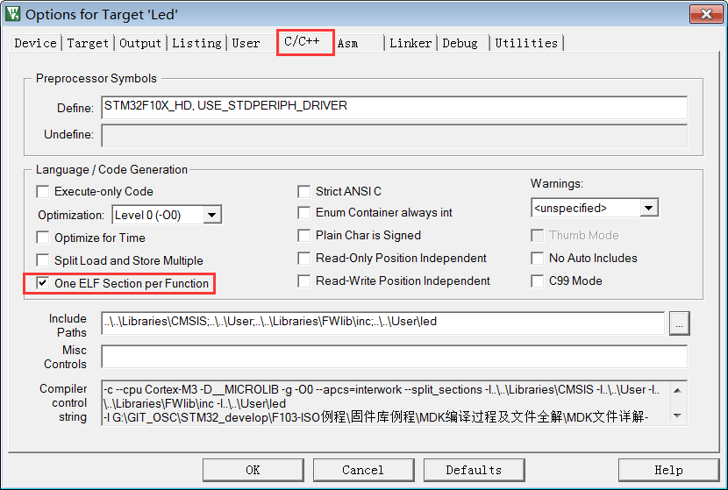Open the Warnings dropdown
Screen dimensions: 728x490
(648, 208)
